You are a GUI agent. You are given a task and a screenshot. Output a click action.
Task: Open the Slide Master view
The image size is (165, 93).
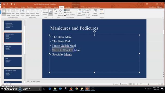pyautogui.click(x=28, y=13)
